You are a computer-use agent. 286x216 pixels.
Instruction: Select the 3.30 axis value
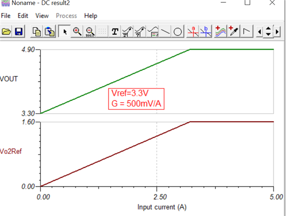click(x=28, y=113)
